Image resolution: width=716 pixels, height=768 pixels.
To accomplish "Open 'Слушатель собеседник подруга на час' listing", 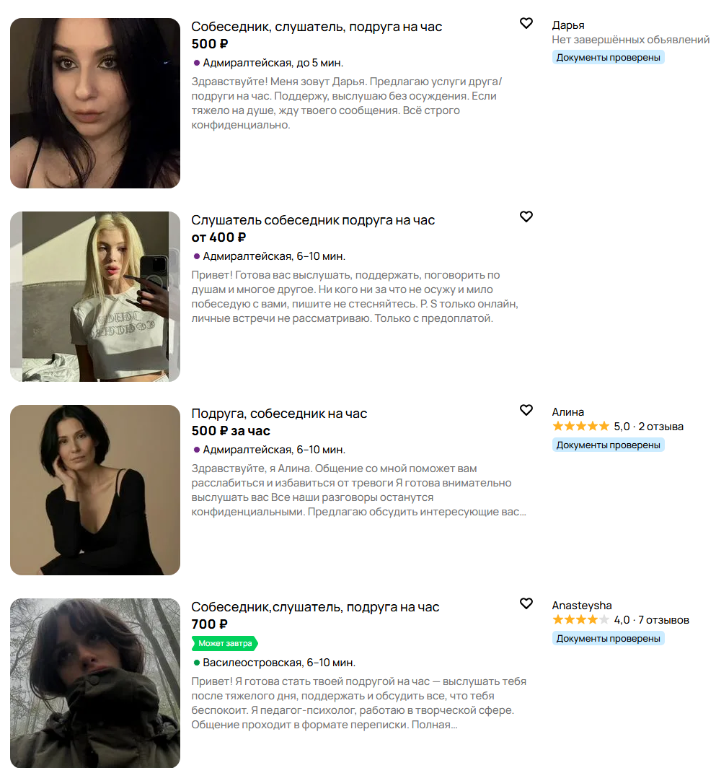I will coord(313,220).
